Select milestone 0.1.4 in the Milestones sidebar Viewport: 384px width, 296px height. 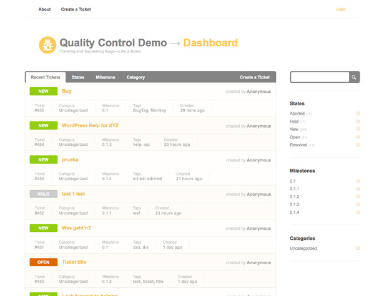tap(294, 212)
